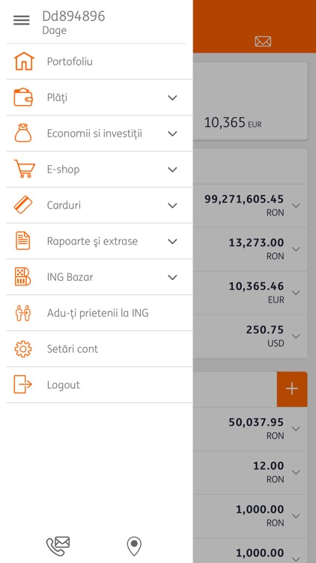Viewport: 316px width, 563px height.
Task: Tap the Portofoliu house icon
Action: pyautogui.click(x=24, y=62)
